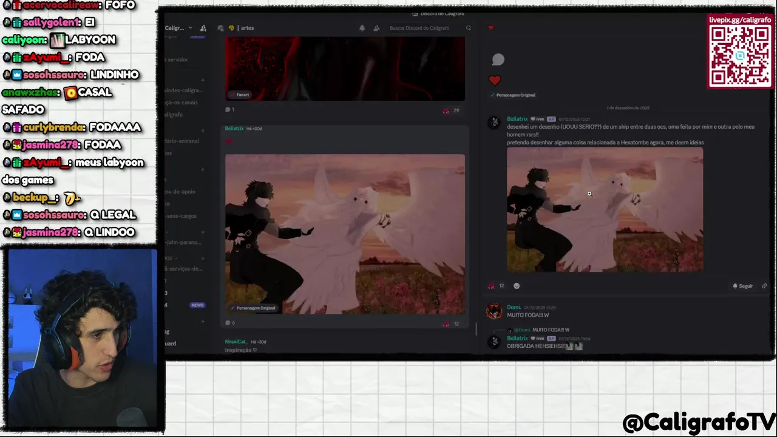
Task: Open 5-serviços-de... channel in sidebar
Action: click(x=183, y=269)
